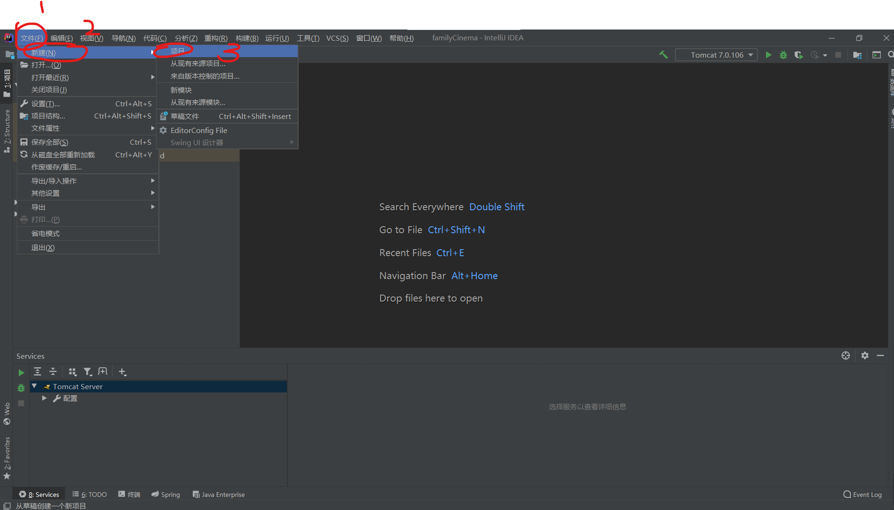Toggle 省电模式 power save mode
Screen dimensions: 894x510
click(88, 233)
